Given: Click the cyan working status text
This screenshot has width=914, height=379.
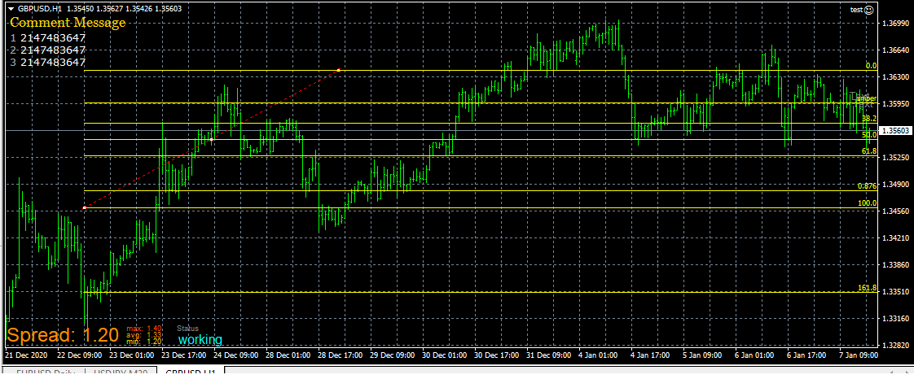Looking at the screenshot, I should [200, 339].
